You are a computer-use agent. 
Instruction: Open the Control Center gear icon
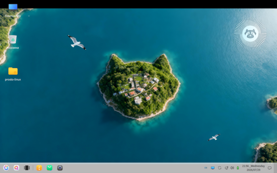click(60, 168)
